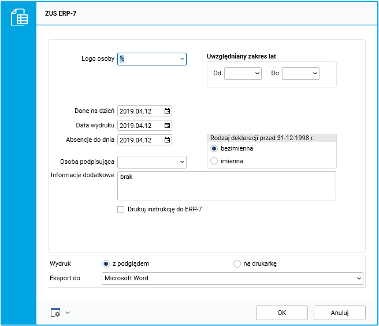Choose na drukarkę print option
This screenshot has height=326, width=379.
[237, 264]
